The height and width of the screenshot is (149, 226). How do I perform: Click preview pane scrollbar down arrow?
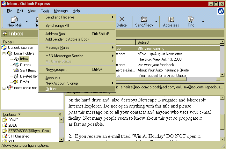click(x=222, y=139)
